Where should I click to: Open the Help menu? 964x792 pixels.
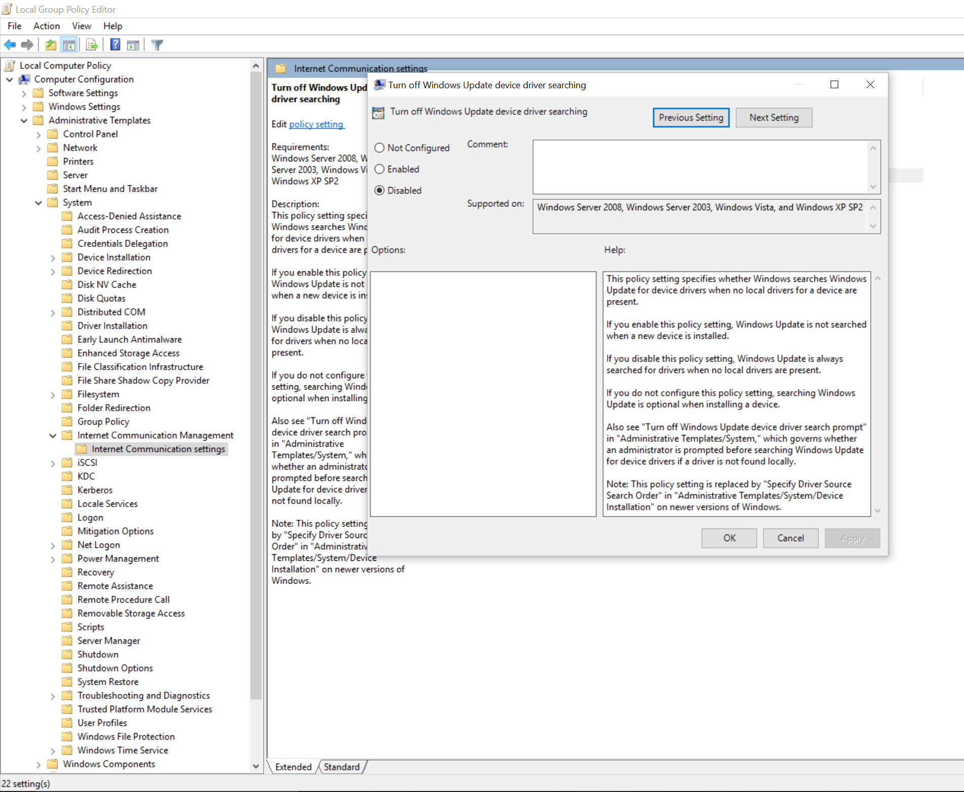point(113,26)
